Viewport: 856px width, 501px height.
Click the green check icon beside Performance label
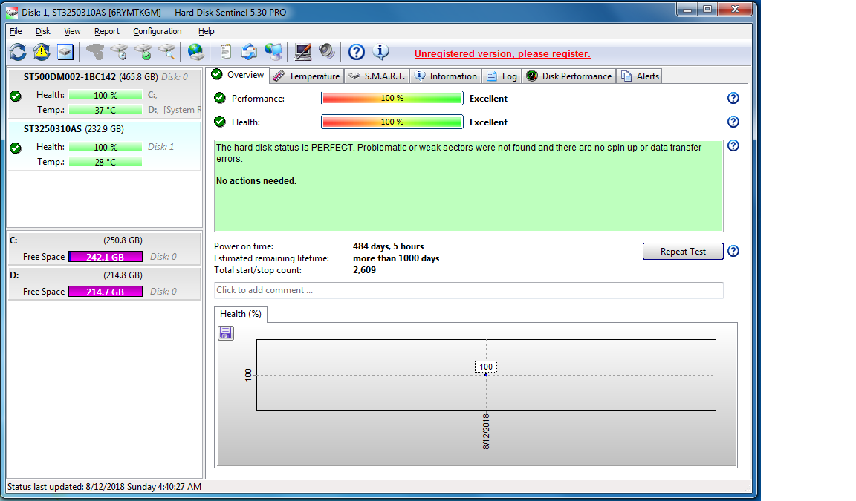tap(220, 98)
